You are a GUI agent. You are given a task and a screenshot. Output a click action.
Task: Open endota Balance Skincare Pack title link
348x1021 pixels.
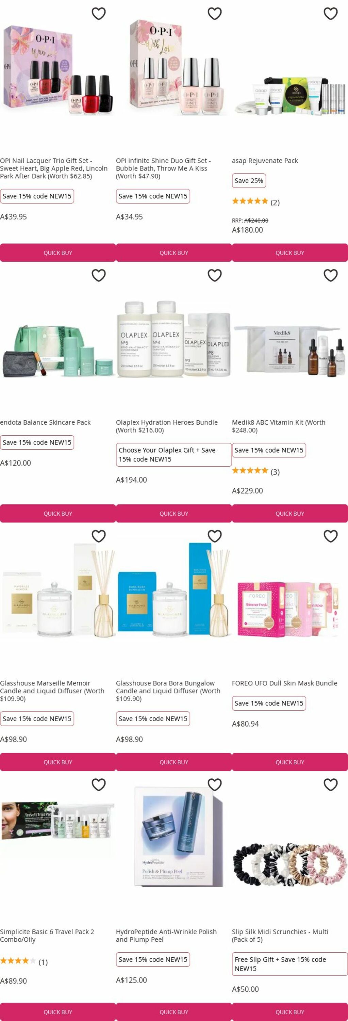click(x=45, y=422)
